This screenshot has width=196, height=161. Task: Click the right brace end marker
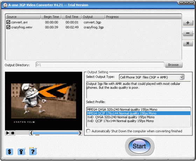[x=80, y=133]
